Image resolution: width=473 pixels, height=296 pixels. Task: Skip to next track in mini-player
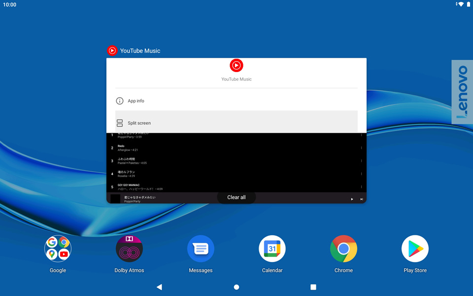click(x=361, y=199)
